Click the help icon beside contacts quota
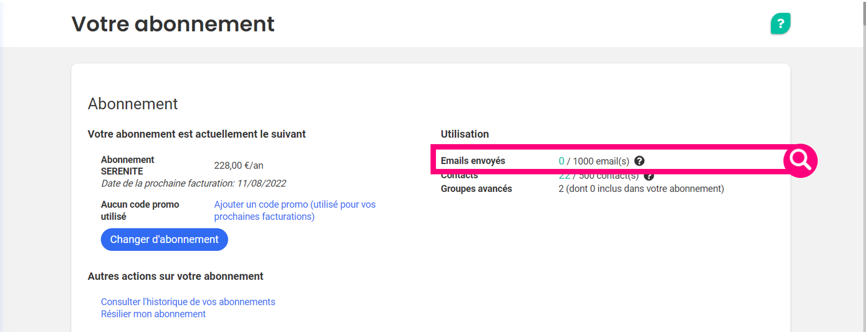866x332 pixels. coord(649,176)
